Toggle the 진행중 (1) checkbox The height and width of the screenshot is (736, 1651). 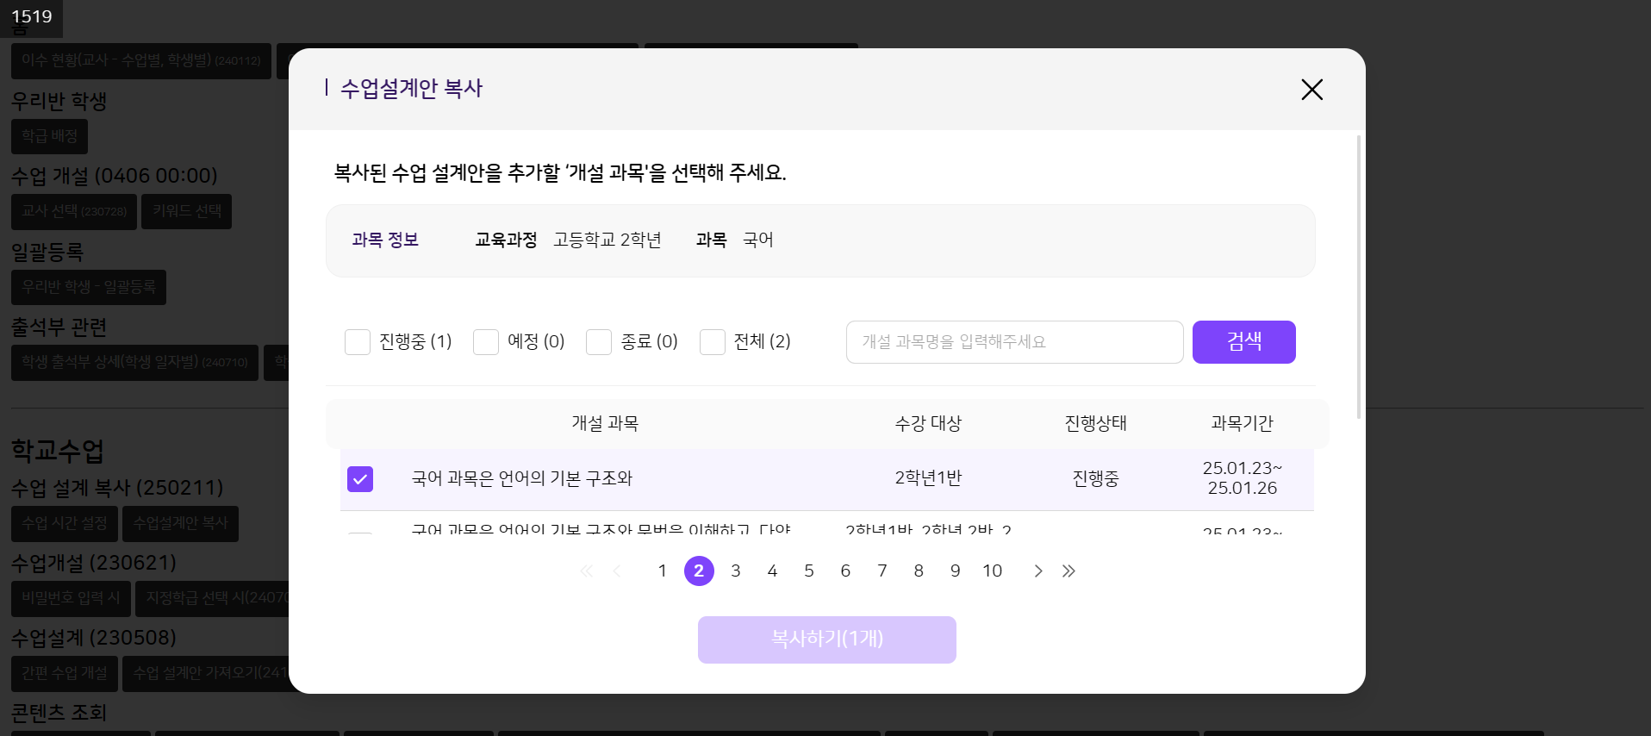pyautogui.click(x=358, y=342)
